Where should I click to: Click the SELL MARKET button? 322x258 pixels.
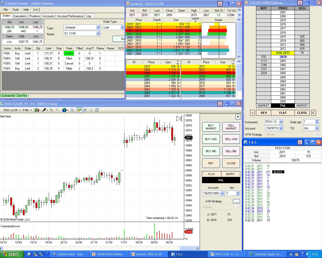(231, 127)
